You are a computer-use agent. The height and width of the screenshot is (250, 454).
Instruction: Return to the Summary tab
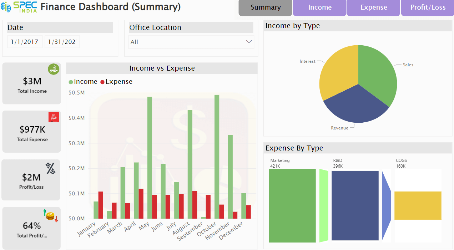pos(265,7)
